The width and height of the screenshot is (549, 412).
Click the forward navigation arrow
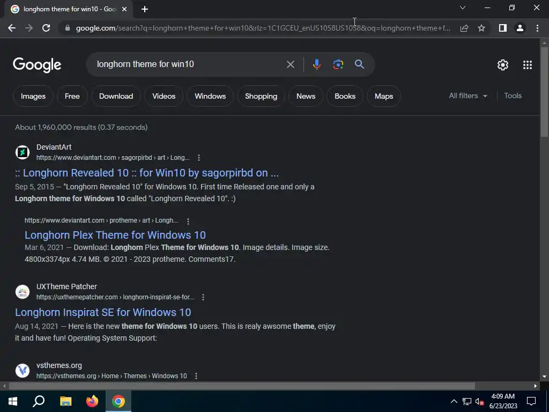29,28
